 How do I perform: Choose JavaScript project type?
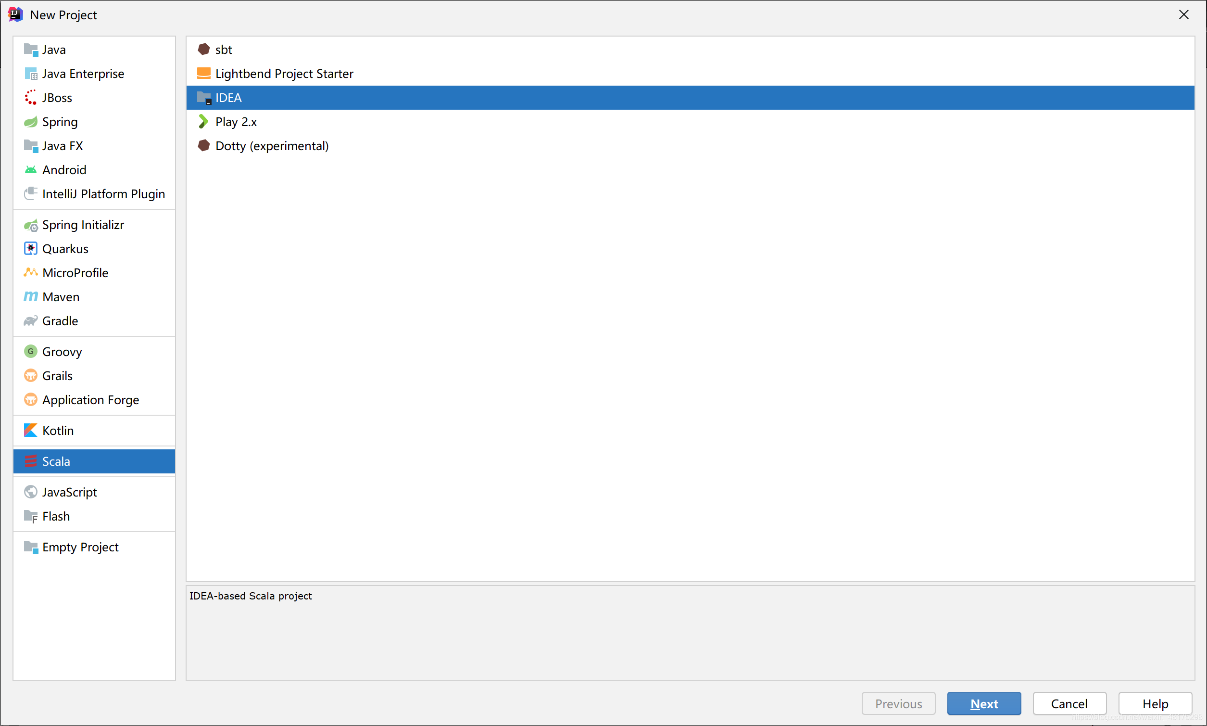pyautogui.click(x=94, y=492)
